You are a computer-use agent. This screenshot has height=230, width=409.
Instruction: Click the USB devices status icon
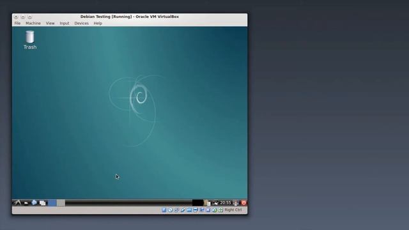coord(183,210)
